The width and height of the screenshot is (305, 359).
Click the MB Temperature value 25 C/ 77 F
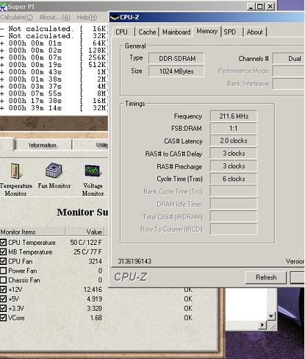(x=88, y=252)
